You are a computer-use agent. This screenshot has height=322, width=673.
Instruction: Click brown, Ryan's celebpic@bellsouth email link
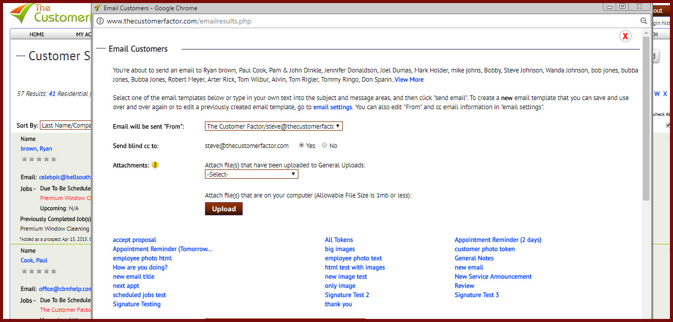tap(65, 177)
